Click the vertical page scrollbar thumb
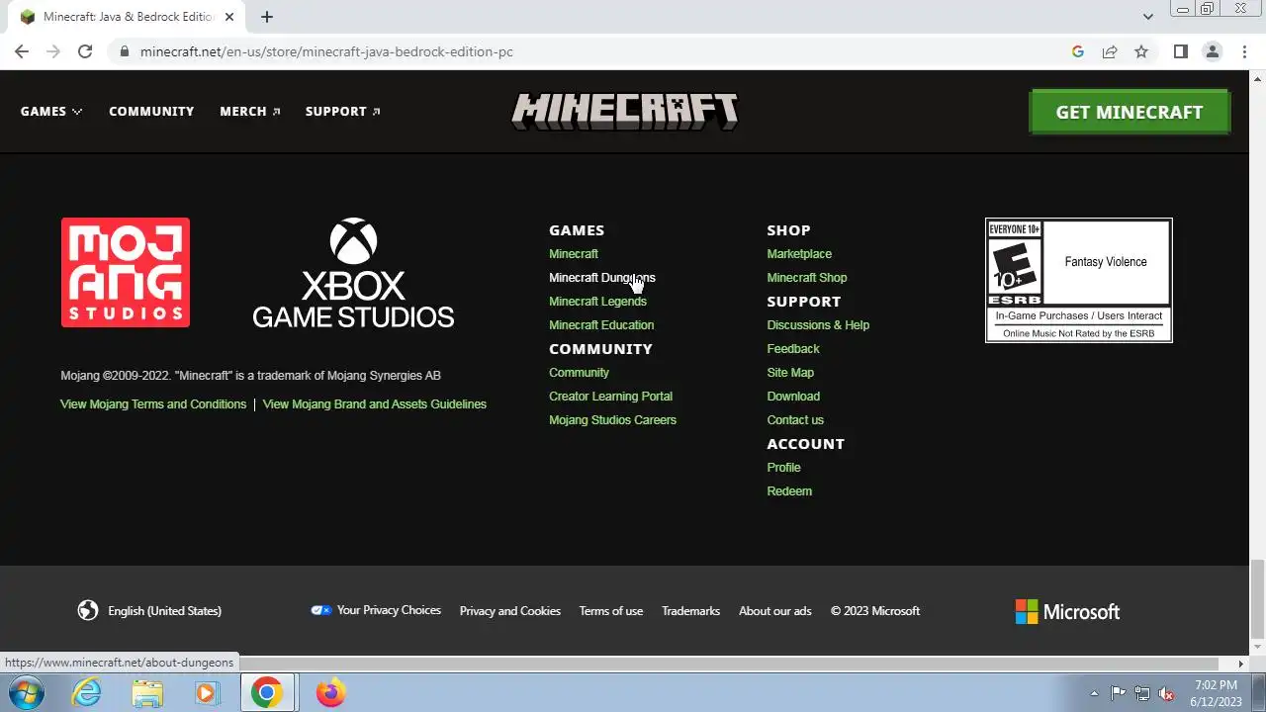Viewport: 1266px width, 712px height. coord(1257,599)
